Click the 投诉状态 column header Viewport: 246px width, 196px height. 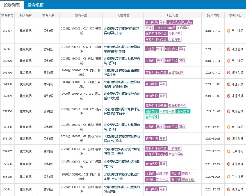click(x=235, y=15)
